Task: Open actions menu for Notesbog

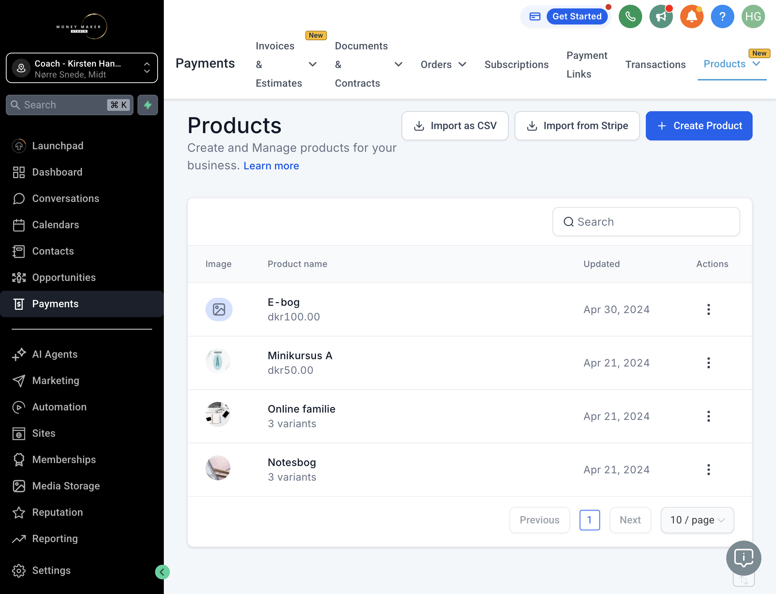Action: click(x=708, y=470)
